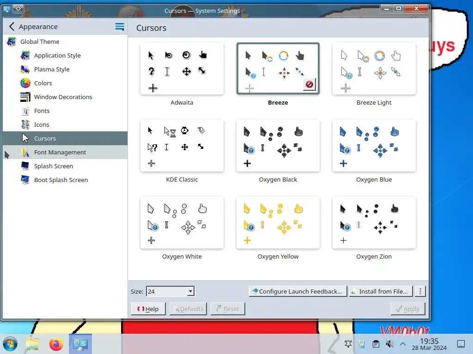This screenshot has width=473, height=354.
Task: Click the Icons sidebar icon
Action: (25, 124)
